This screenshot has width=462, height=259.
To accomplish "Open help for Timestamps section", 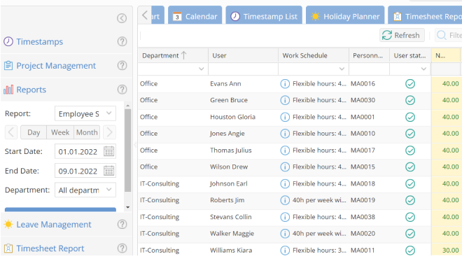I will (122, 41).
